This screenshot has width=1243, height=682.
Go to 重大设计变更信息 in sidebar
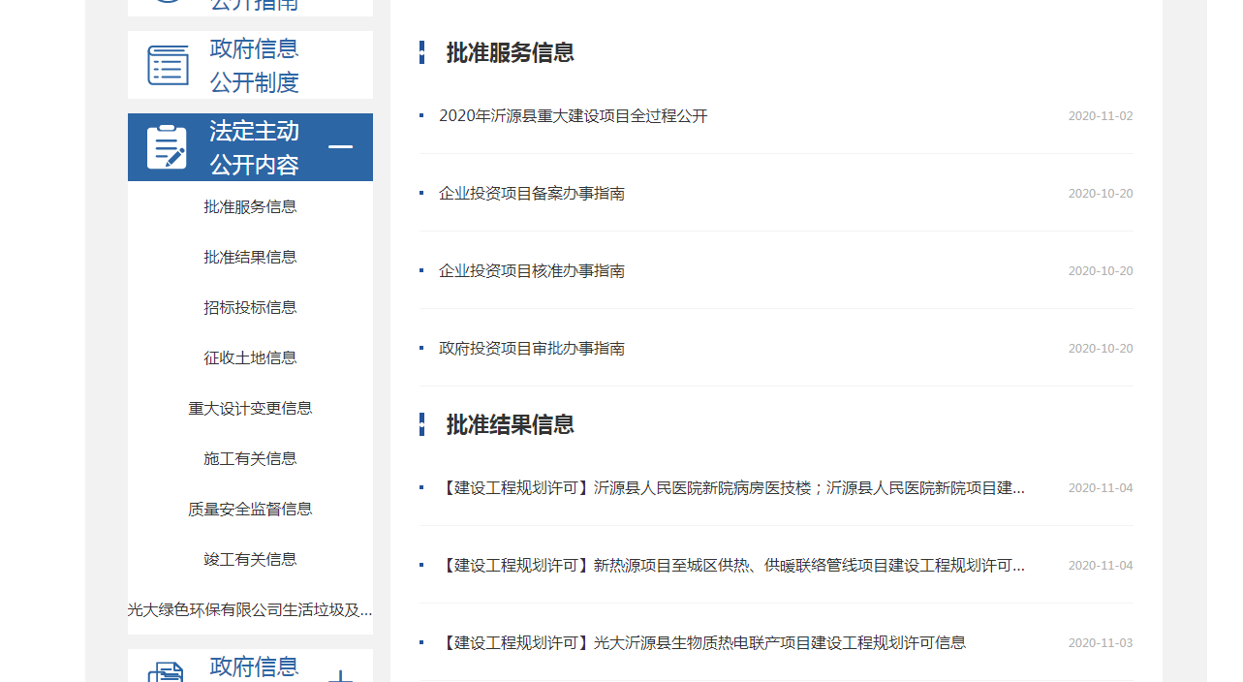pyautogui.click(x=250, y=408)
